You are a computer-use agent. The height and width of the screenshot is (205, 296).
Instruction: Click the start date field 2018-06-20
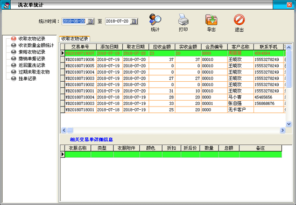coord(74,21)
